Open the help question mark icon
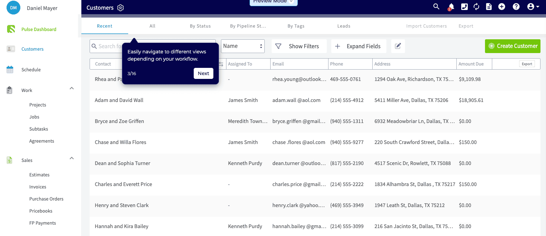The image size is (546, 236). (x=516, y=7)
